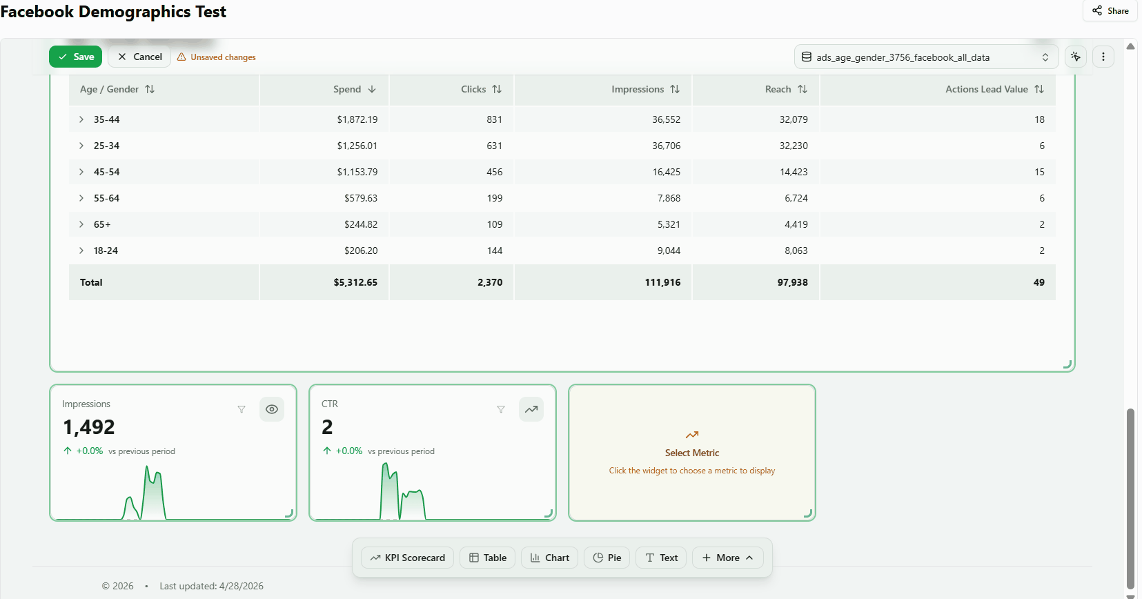The image size is (1142, 599).
Task: Toggle sort order on Spend column
Action: 372,89
